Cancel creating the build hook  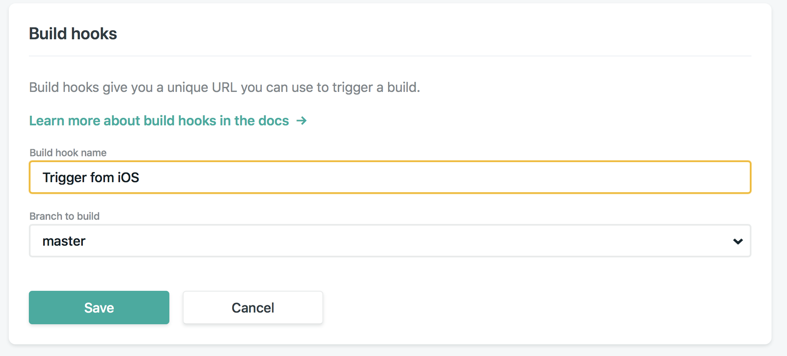253,308
